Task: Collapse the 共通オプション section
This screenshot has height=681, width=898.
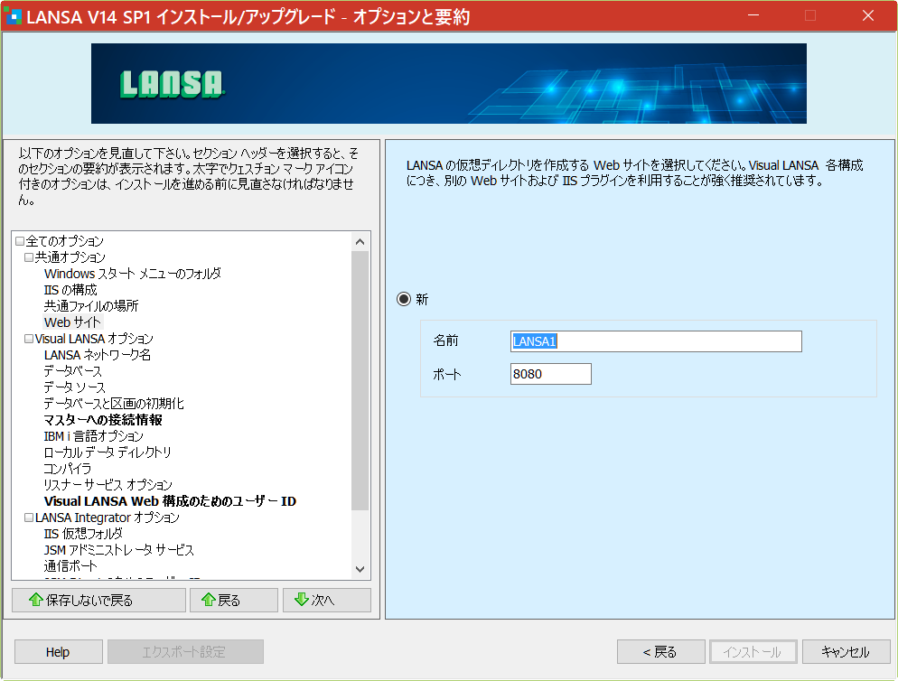Action: [x=29, y=257]
